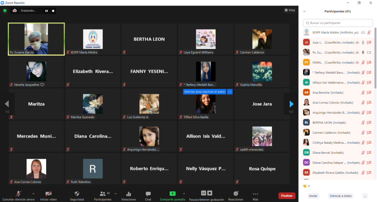Open the Más three-dots menu

[255, 194]
